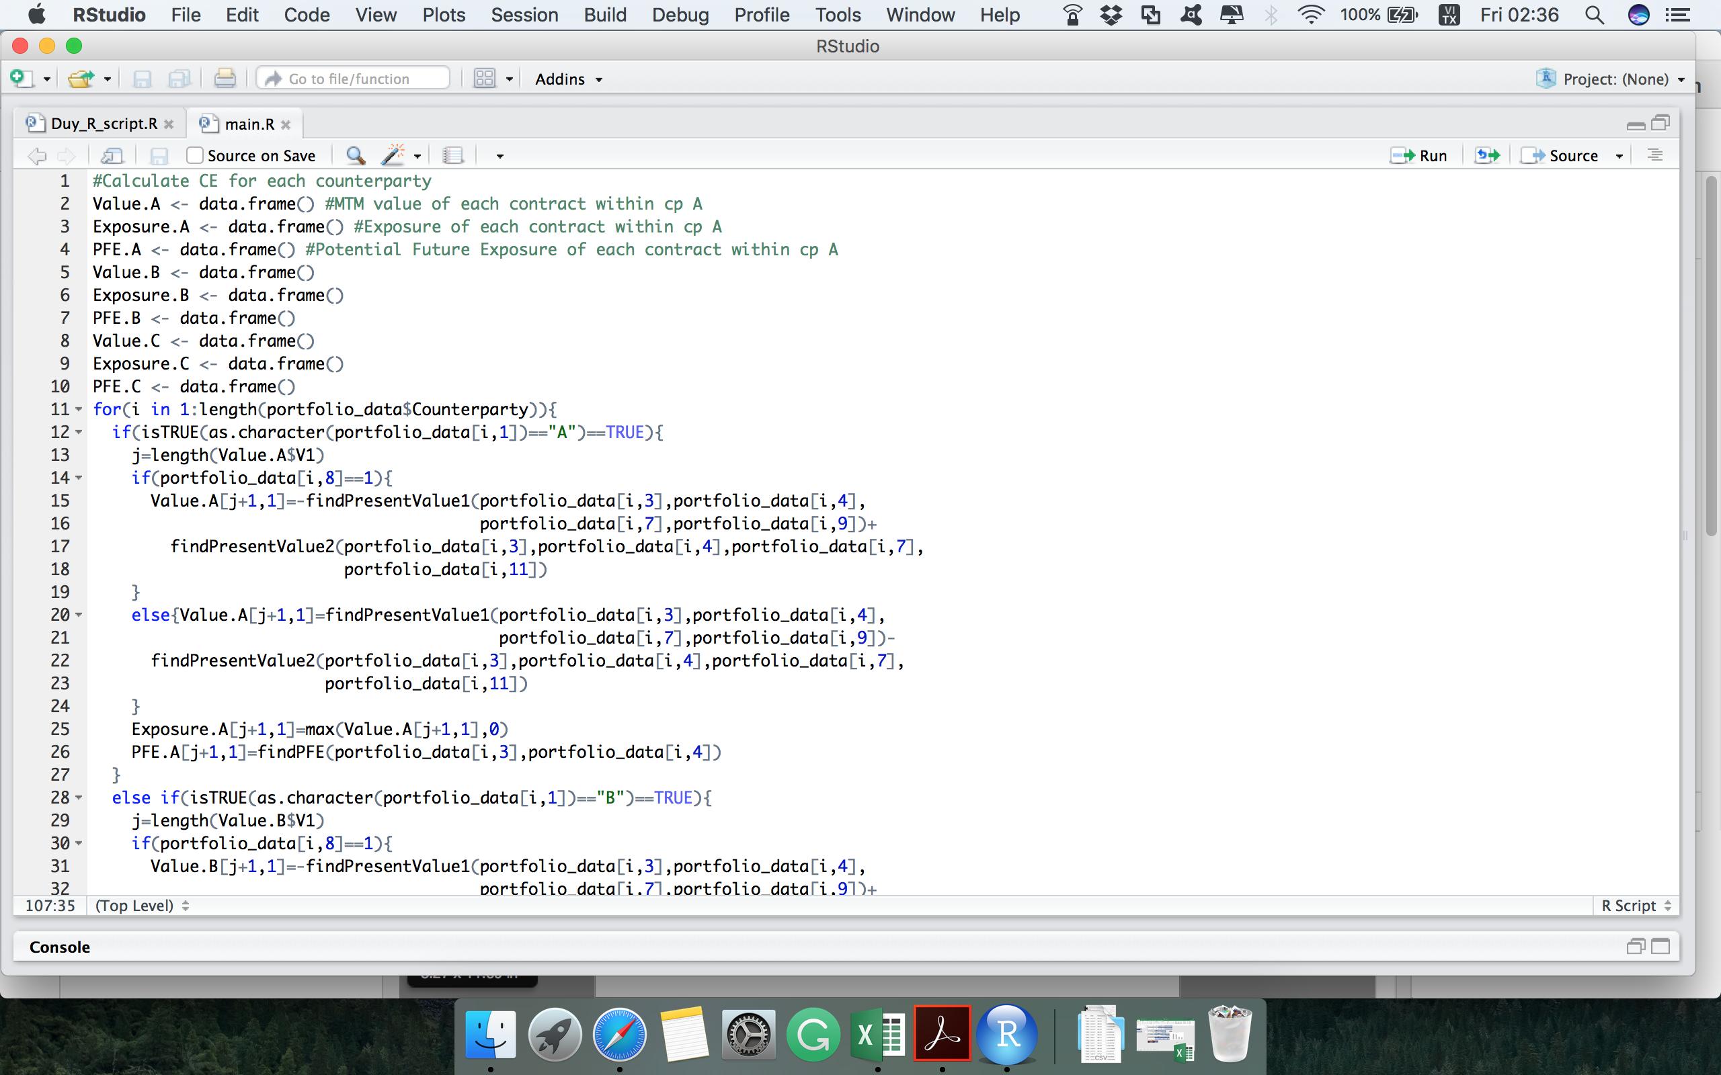Click the Go to file/function search field
The width and height of the screenshot is (1721, 1075).
[x=352, y=78]
